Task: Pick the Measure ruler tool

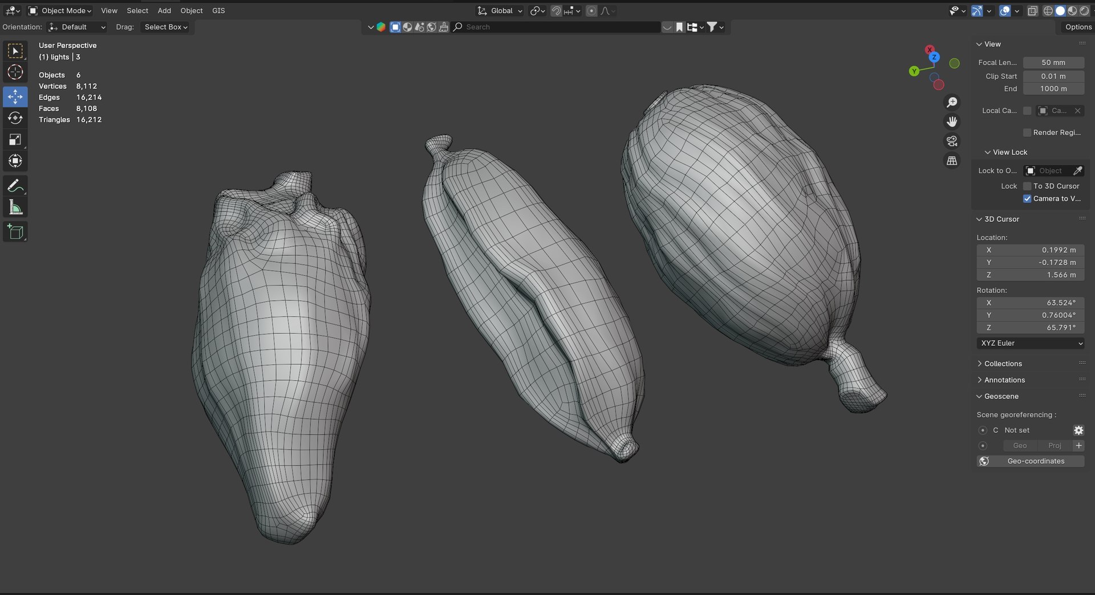Action: point(15,207)
